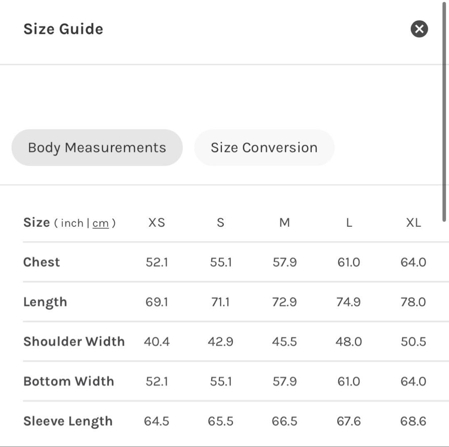Click the vertical scrollbar of the size guide

click(444, 112)
